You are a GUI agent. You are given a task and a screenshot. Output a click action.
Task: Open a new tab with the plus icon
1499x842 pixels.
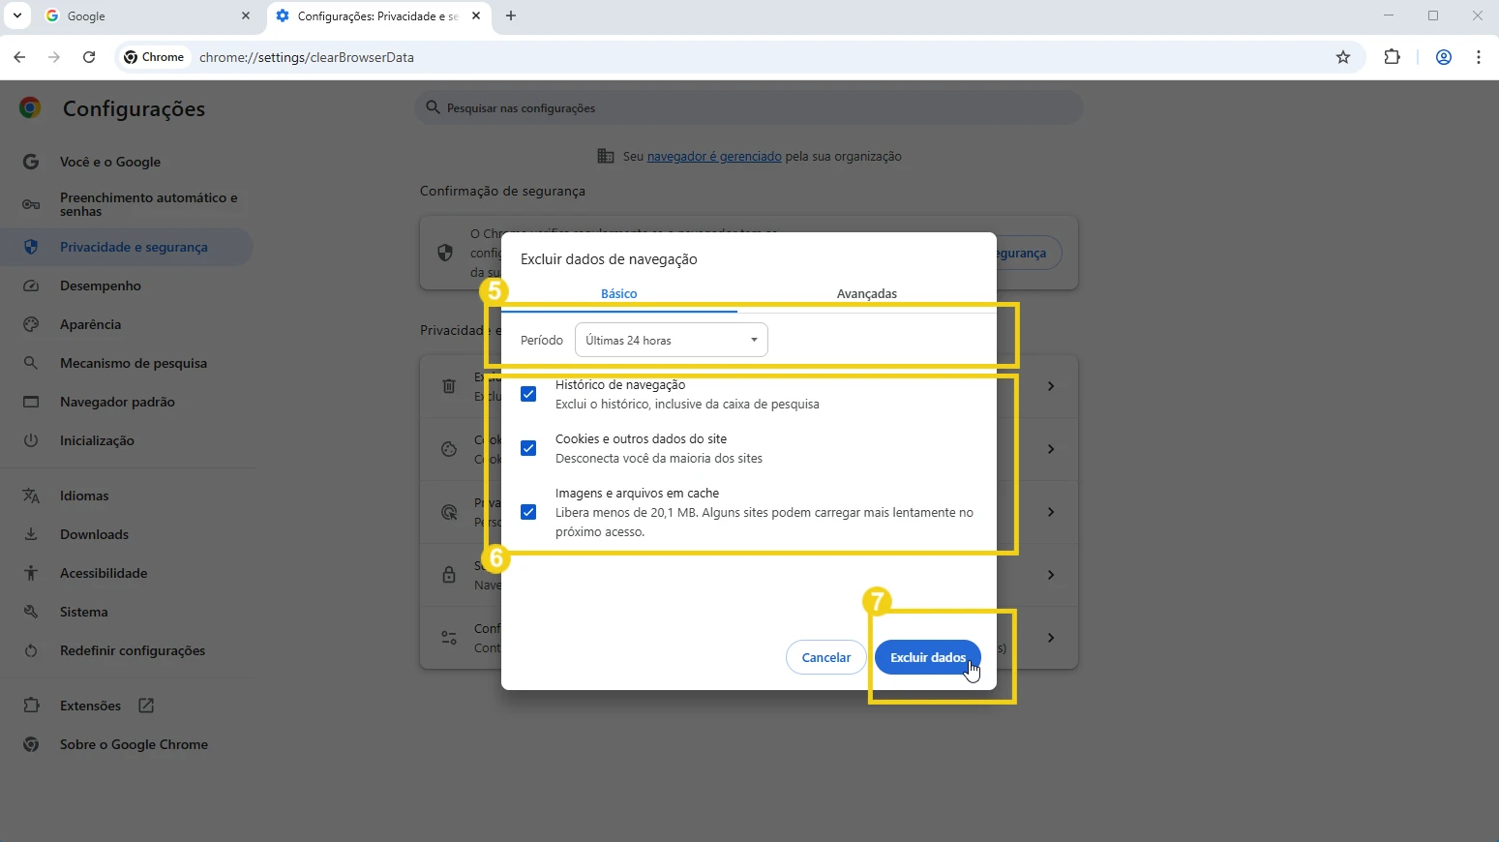tap(511, 15)
